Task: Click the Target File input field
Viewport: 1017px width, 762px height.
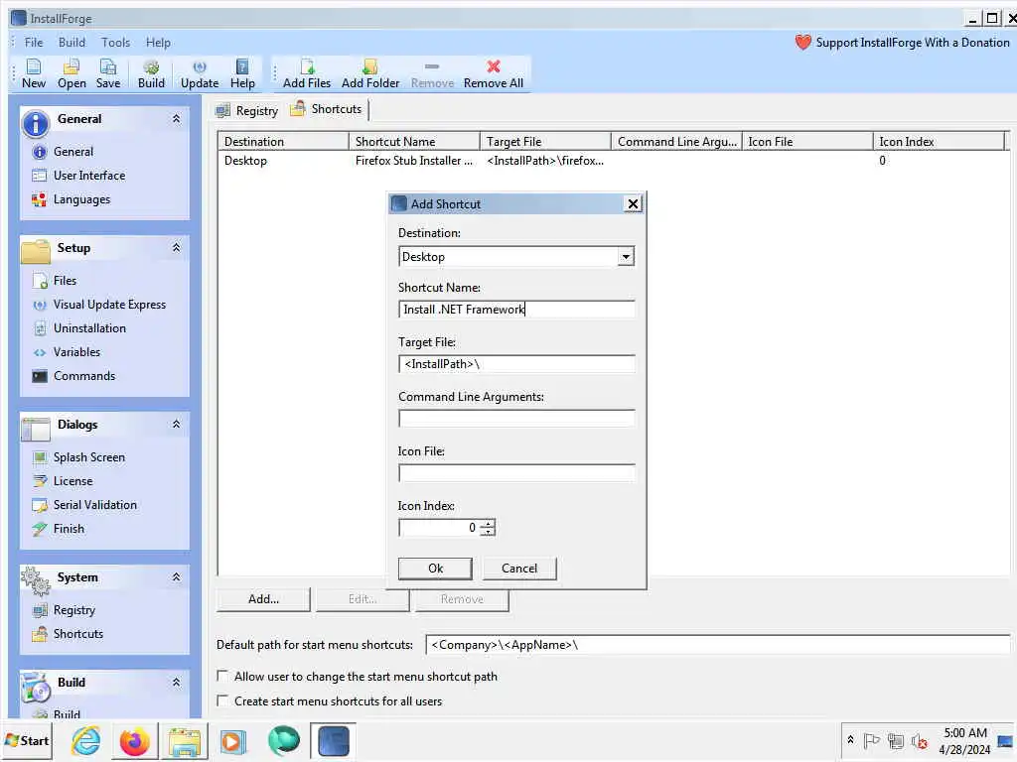Action: (516, 364)
